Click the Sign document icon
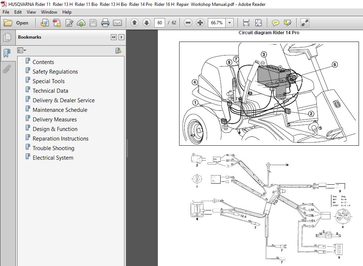 (x=69, y=23)
